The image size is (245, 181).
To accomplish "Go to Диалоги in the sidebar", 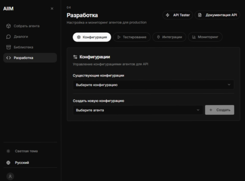I will click(30, 37).
